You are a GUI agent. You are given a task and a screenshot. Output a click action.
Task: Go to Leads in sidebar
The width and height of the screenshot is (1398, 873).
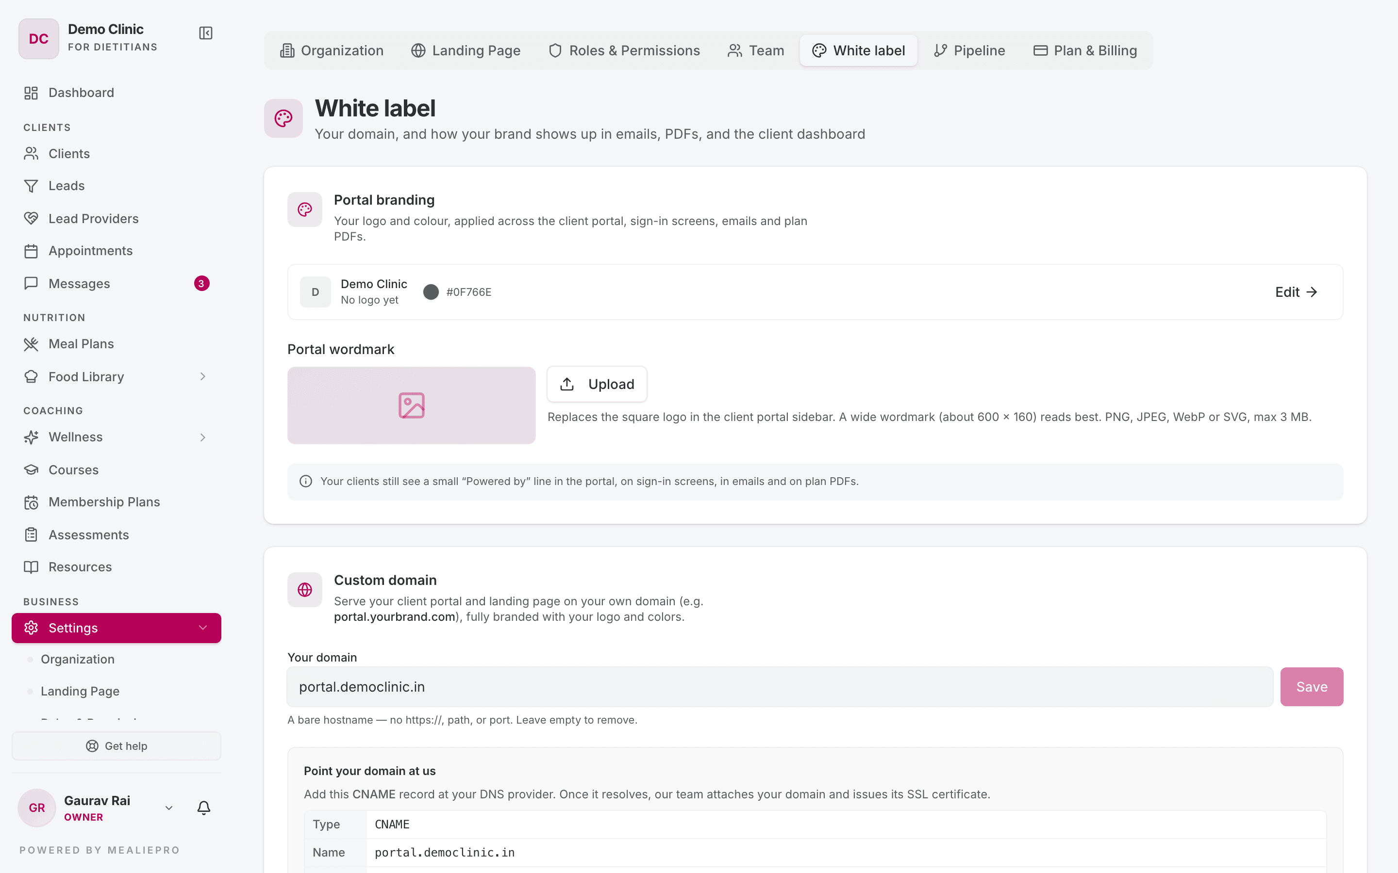pos(116,186)
